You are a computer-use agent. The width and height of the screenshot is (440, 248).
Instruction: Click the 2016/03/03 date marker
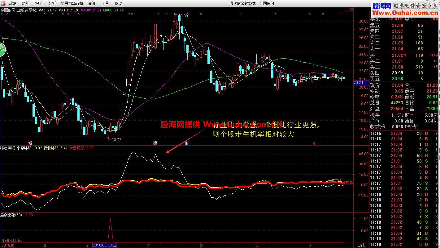(105, 245)
